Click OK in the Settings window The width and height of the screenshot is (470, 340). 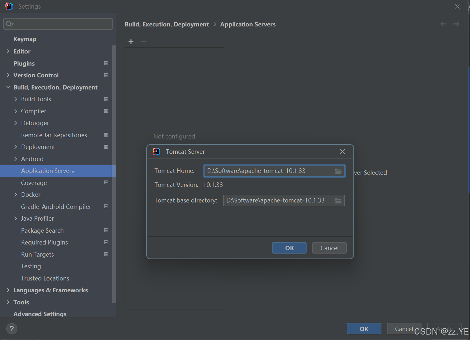pyautogui.click(x=364, y=329)
